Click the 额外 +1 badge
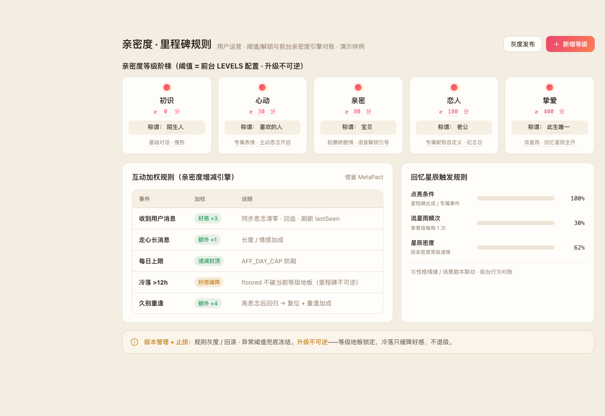This screenshot has width=605, height=416. pos(207,240)
